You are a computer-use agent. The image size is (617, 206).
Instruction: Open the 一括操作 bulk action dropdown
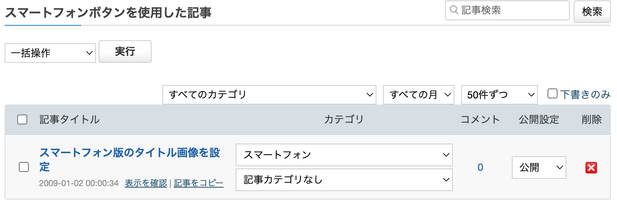(x=50, y=53)
